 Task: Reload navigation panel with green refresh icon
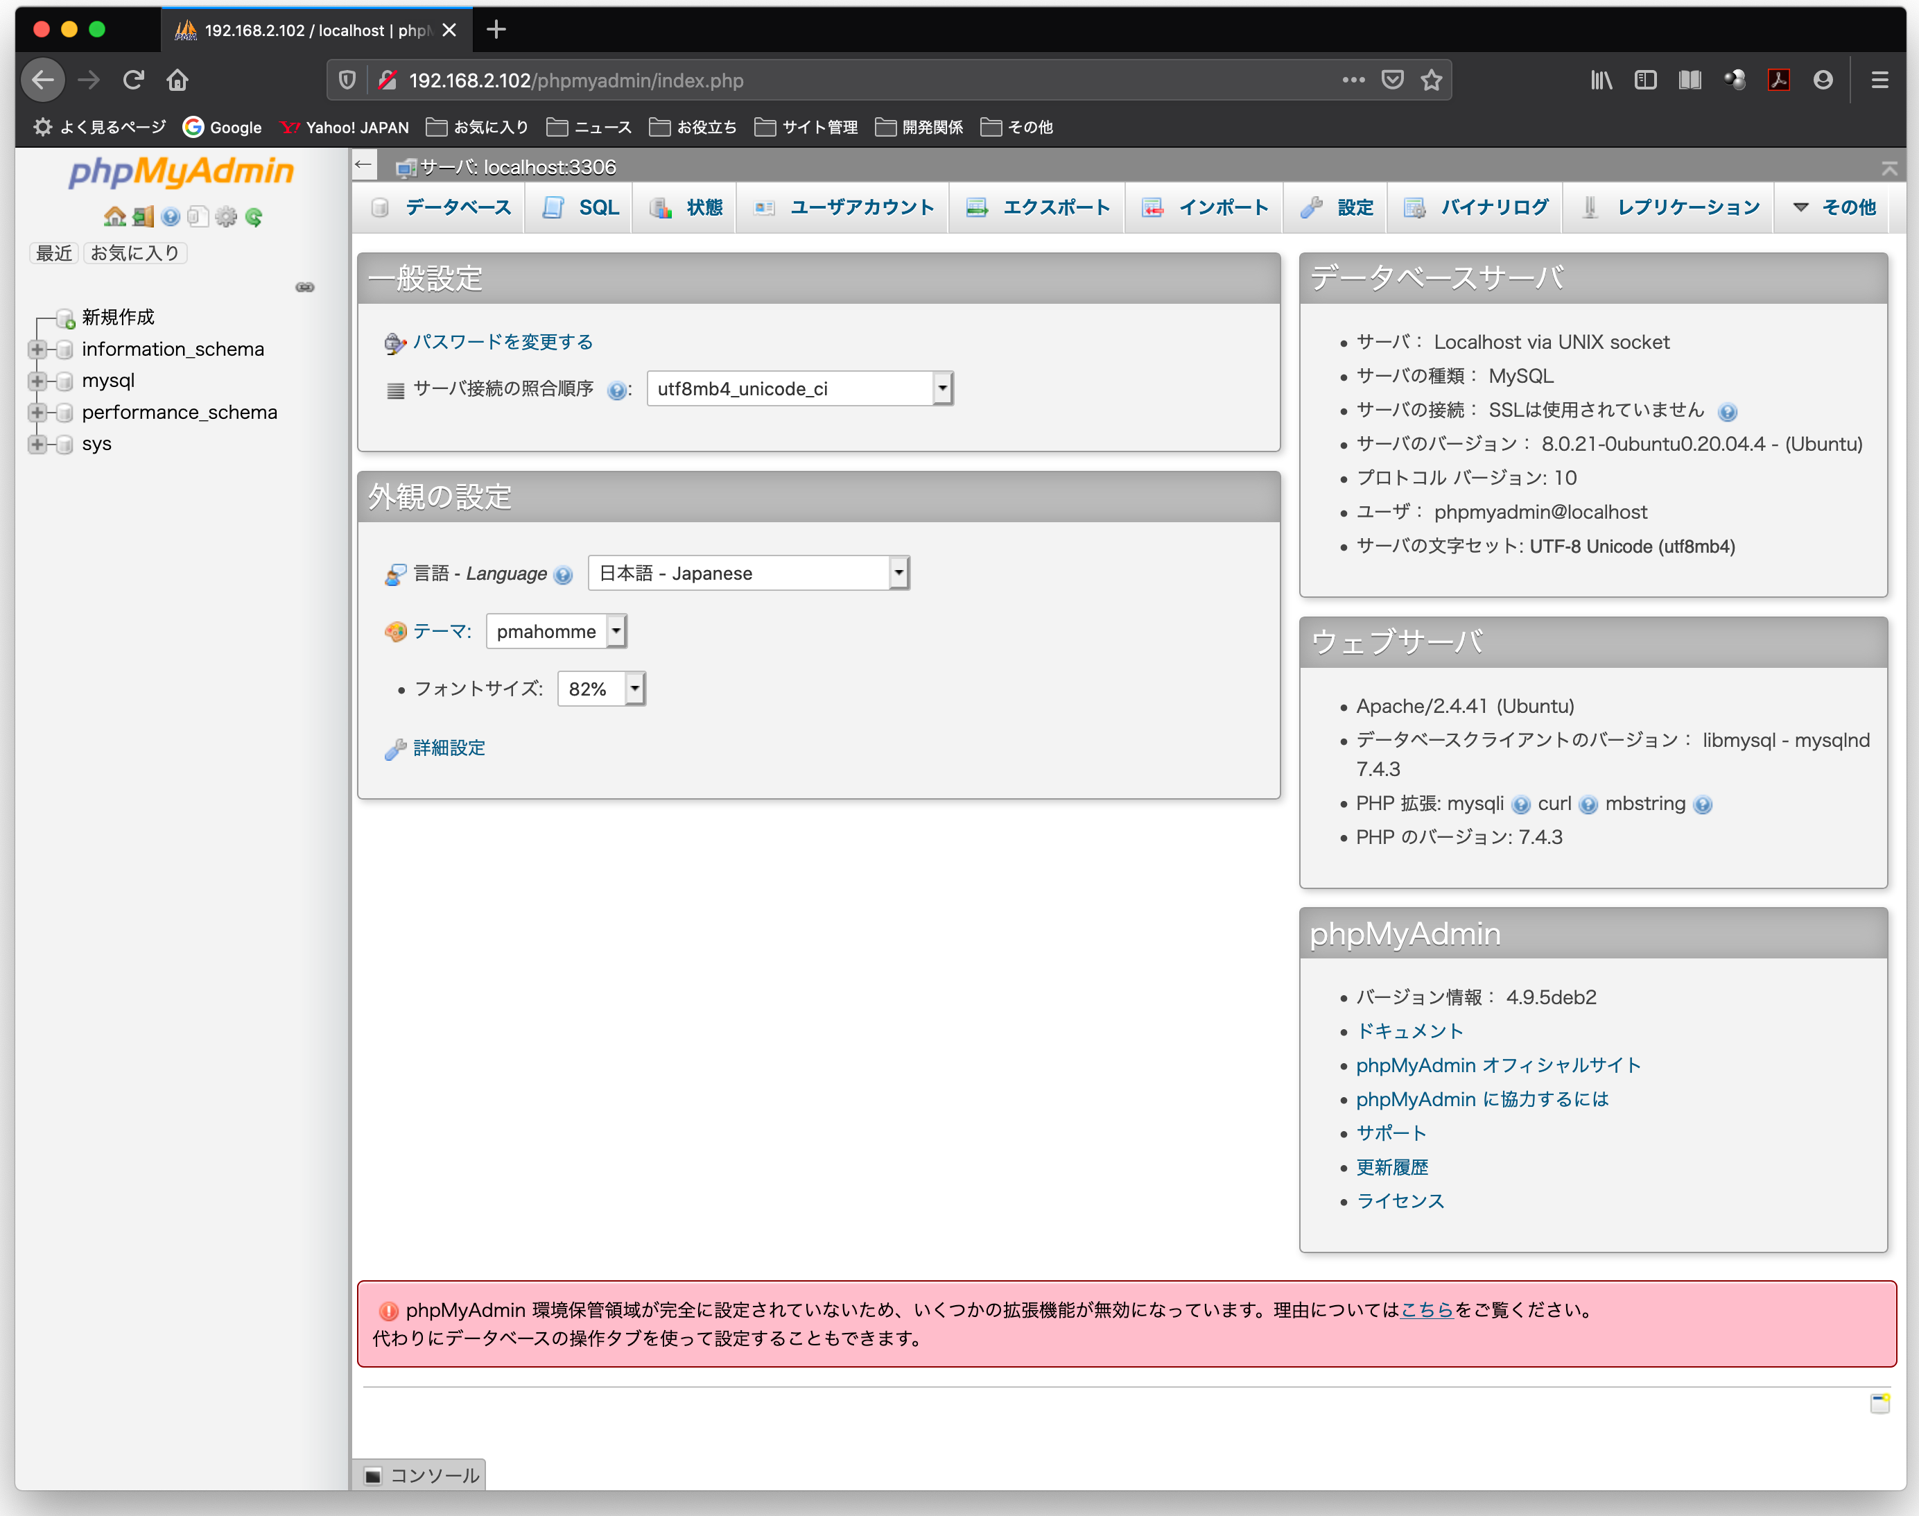coord(254,216)
